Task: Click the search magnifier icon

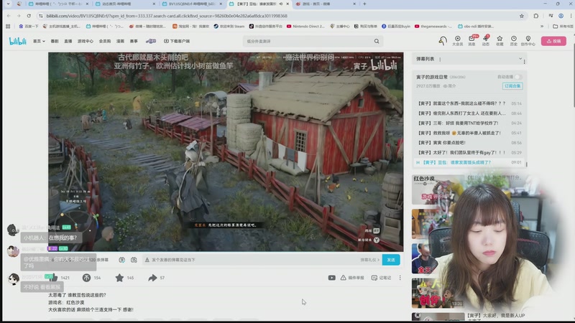Action: [x=377, y=41]
